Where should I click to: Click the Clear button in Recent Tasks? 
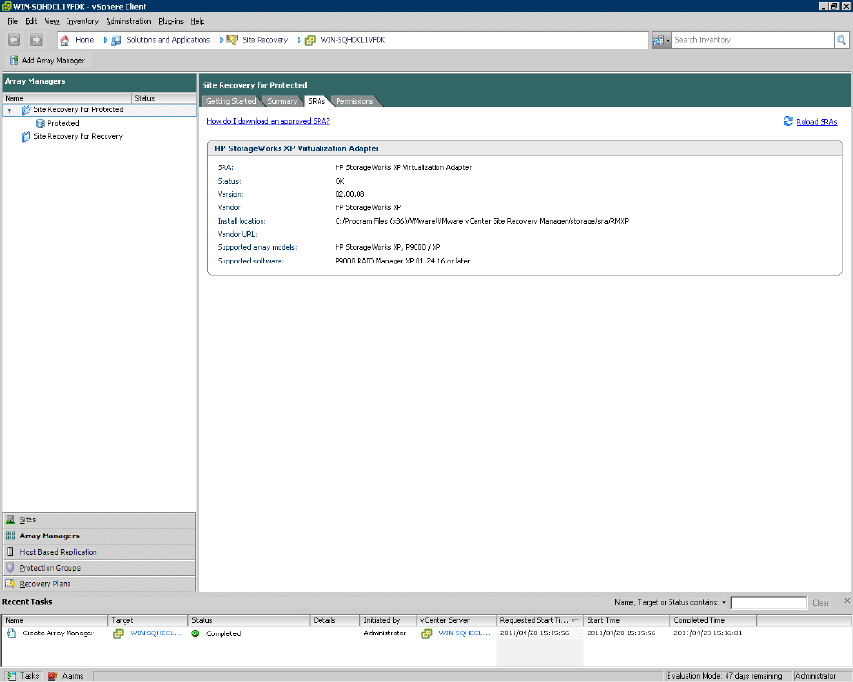(821, 603)
